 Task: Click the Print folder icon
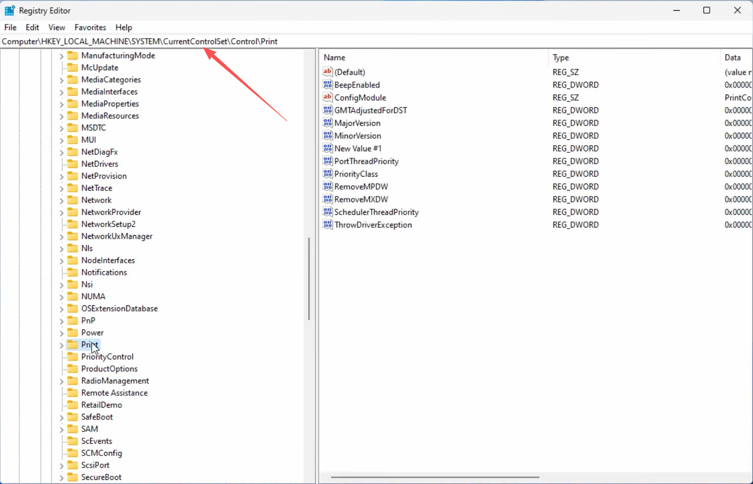(x=73, y=345)
